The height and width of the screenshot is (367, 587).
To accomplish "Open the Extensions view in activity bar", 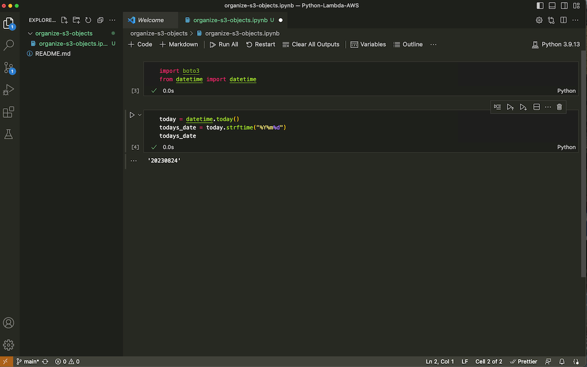I will pyautogui.click(x=9, y=113).
